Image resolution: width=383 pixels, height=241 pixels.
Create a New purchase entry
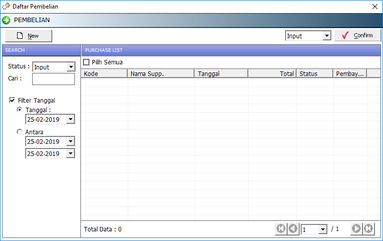29,36
